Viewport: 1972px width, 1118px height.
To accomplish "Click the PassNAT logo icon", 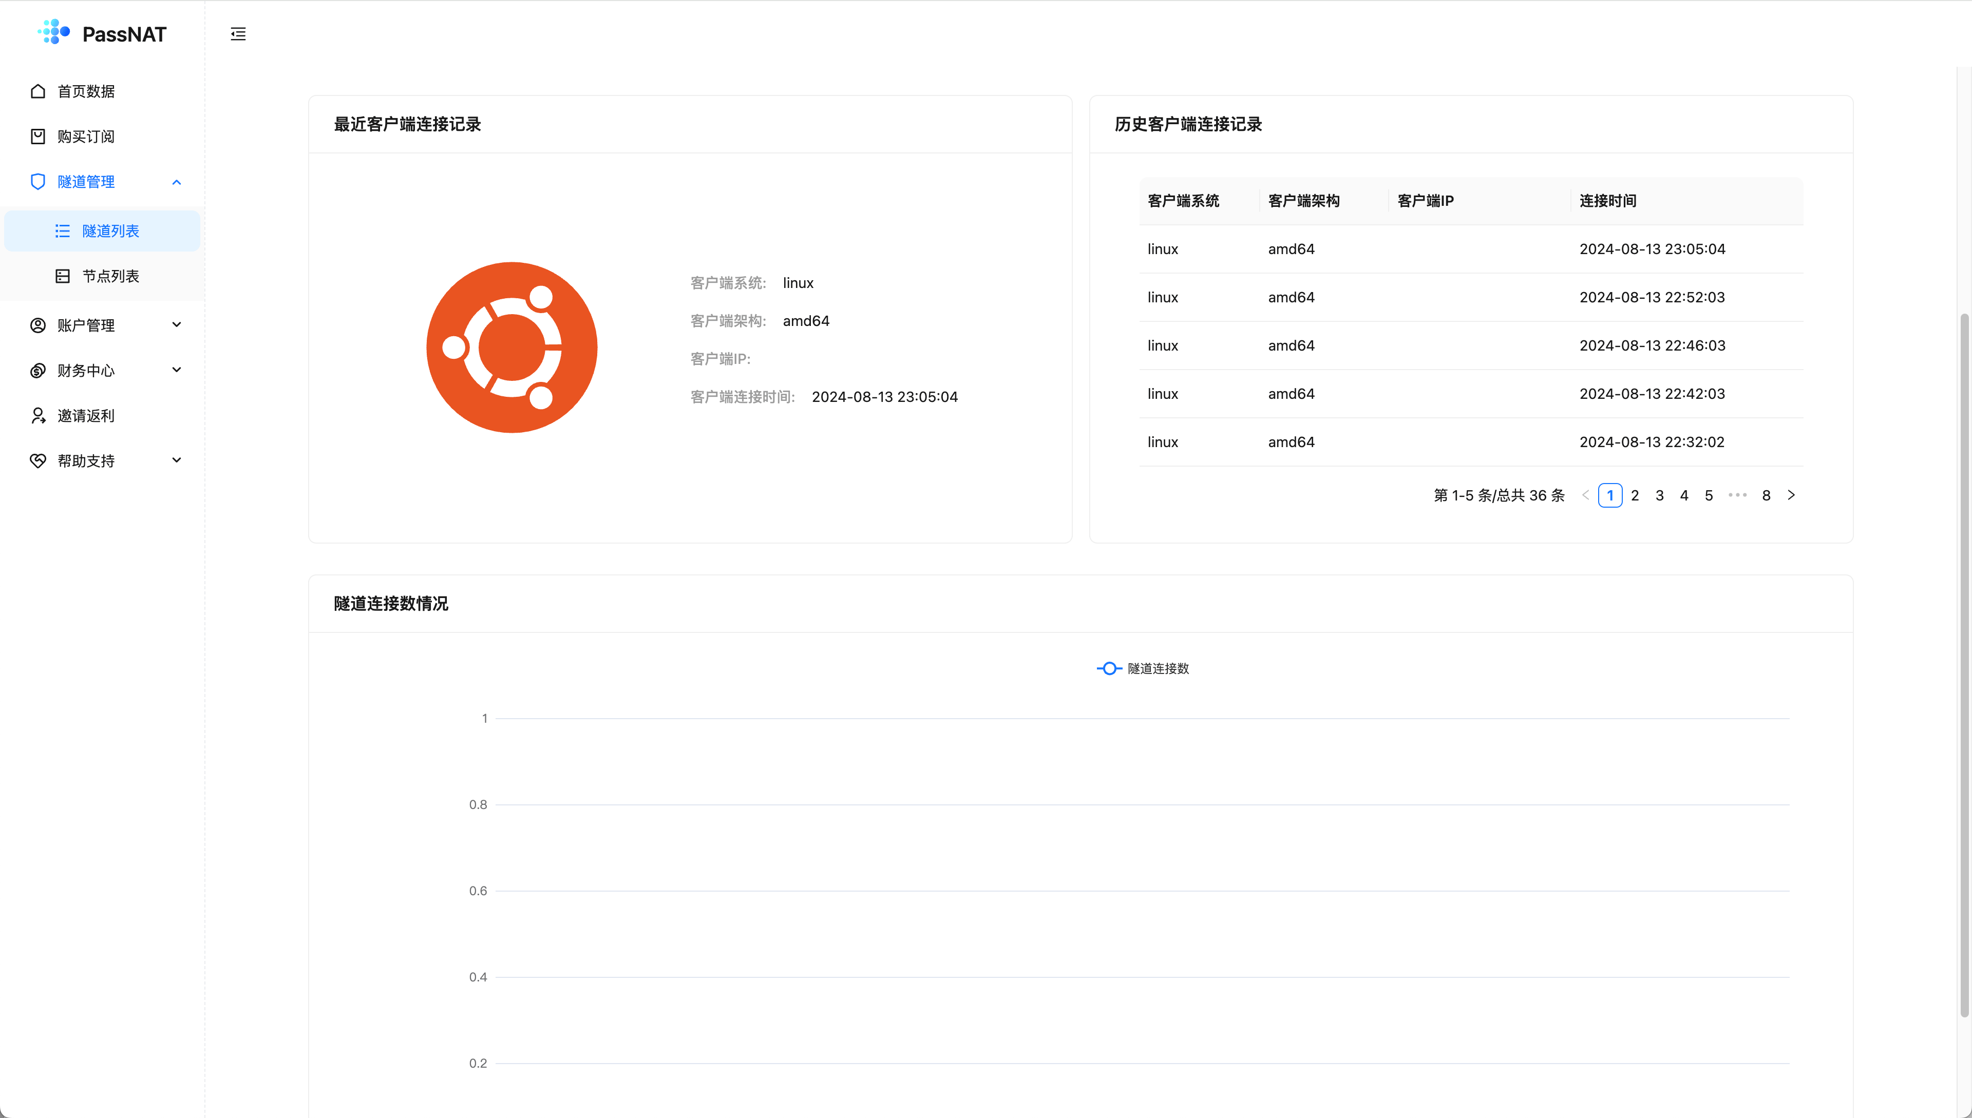I will click(x=54, y=33).
